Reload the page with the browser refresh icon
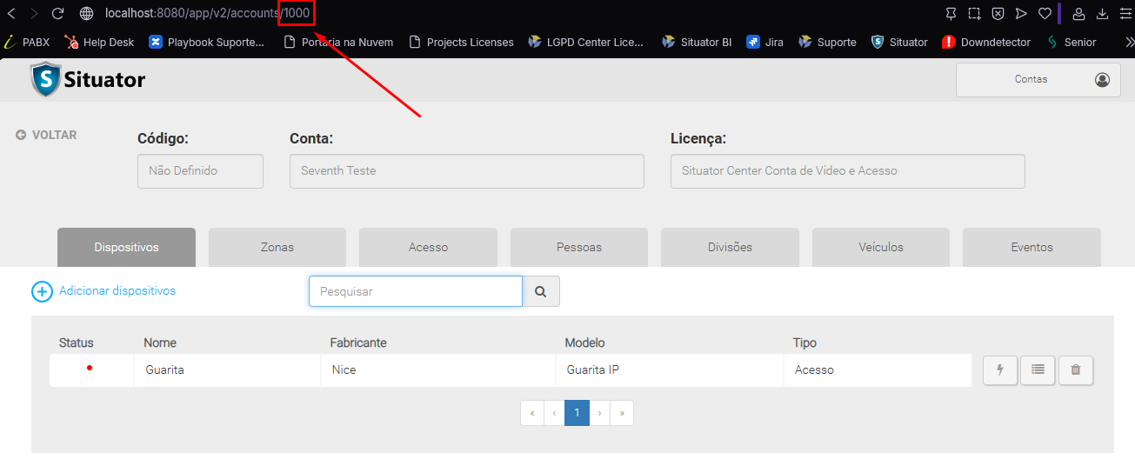This screenshot has width=1135, height=459. pyautogui.click(x=58, y=13)
